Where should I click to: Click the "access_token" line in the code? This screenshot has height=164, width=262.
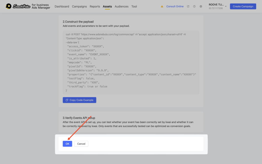(85, 46)
